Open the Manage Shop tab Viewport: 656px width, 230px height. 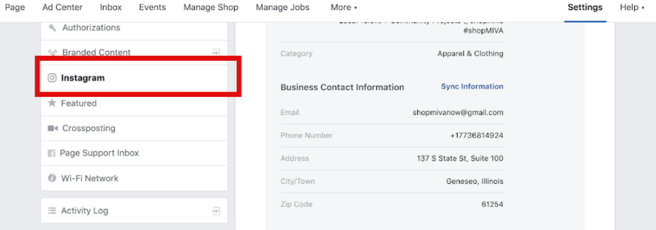[211, 7]
